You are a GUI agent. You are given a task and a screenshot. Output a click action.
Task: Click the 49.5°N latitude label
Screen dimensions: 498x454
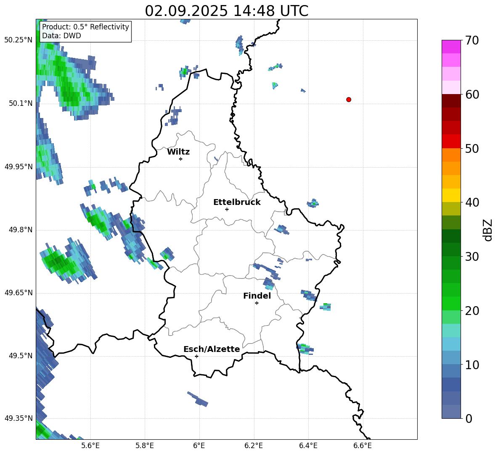(x=21, y=356)
